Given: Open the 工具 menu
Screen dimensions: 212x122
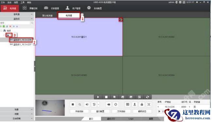Looking at the screenshot, I should [x=23, y=2].
